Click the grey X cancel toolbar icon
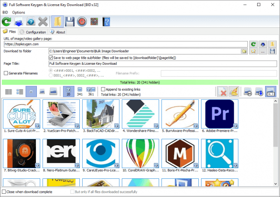 (43, 21)
